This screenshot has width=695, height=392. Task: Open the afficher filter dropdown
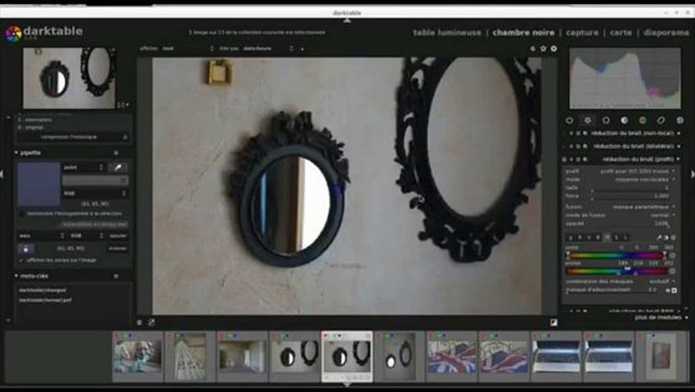click(x=188, y=49)
